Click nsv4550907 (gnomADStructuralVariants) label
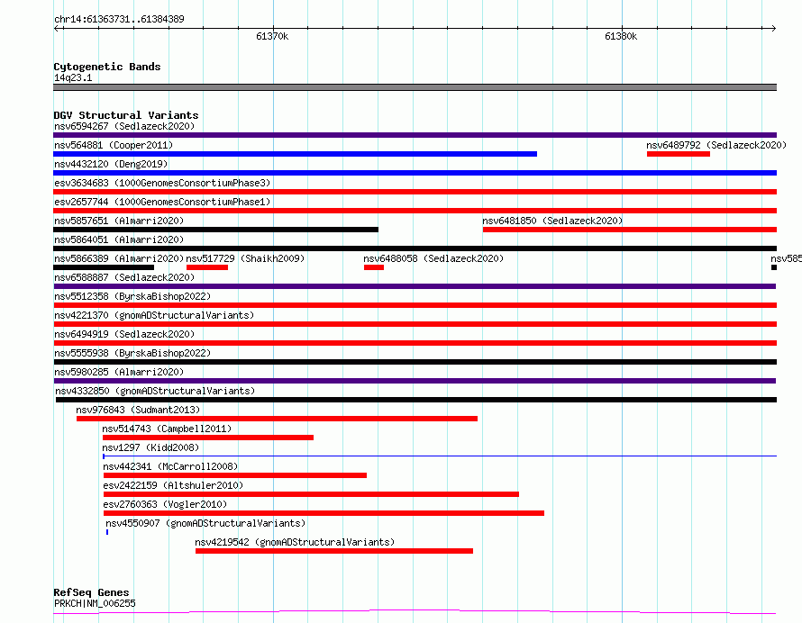This screenshot has height=623, width=802. pos(205,523)
